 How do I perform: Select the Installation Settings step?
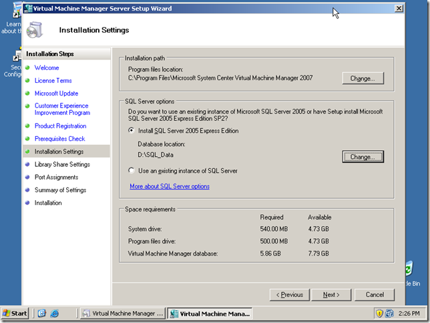tap(59, 151)
